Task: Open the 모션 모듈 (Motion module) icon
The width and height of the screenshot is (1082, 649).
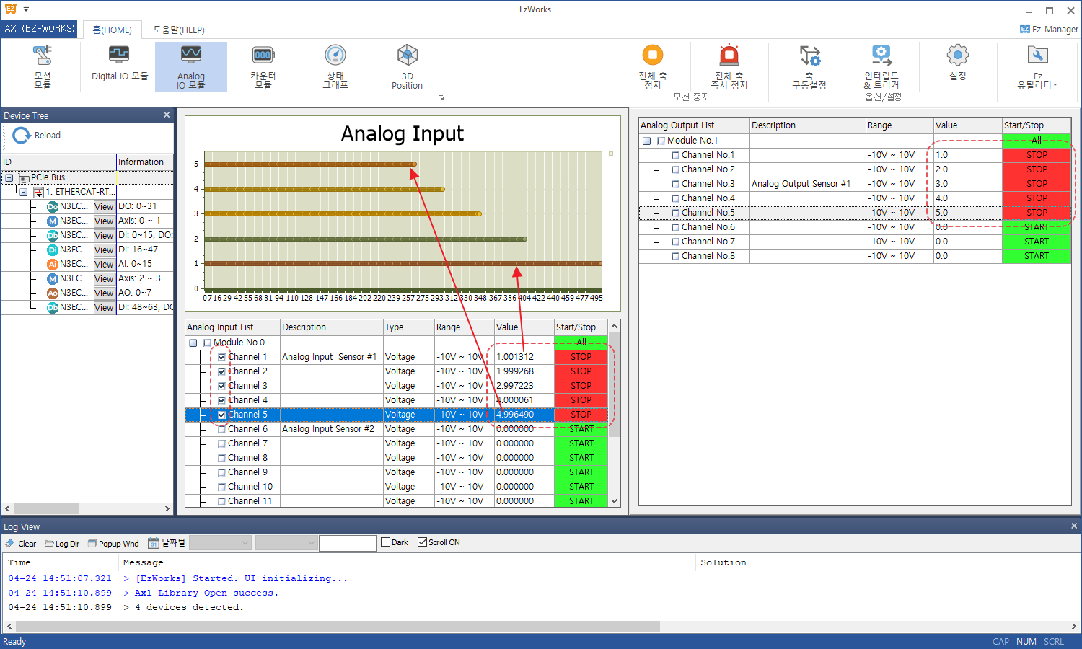Action: tap(43, 66)
